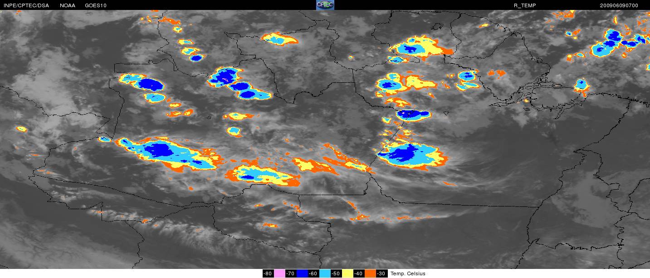The image size is (650, 278).
Task: Select the orange -40 legend swatch
Action: 370,273
